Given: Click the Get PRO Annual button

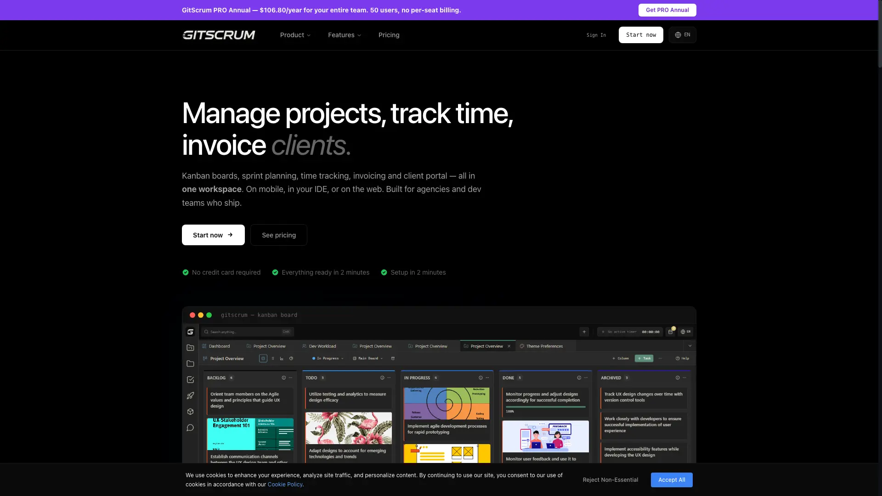Looking at the screenshot, I should pyautogui.click(x=667, y=10).
